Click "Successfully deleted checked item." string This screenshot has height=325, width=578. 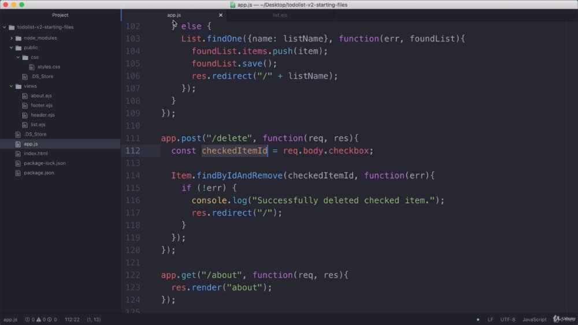343,200
